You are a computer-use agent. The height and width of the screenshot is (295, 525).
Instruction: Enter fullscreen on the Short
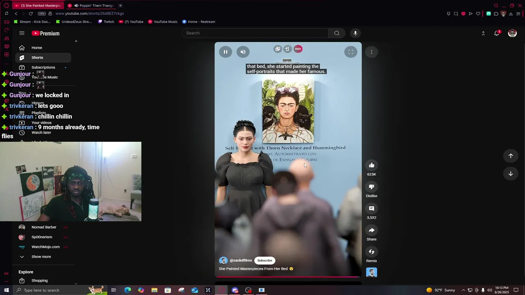click(351, 52)
